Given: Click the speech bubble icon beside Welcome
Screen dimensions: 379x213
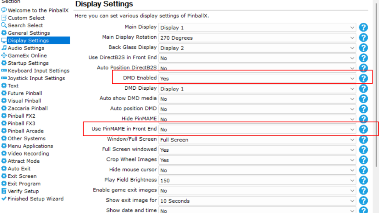Looking at the screenshot, I should 4,10.
